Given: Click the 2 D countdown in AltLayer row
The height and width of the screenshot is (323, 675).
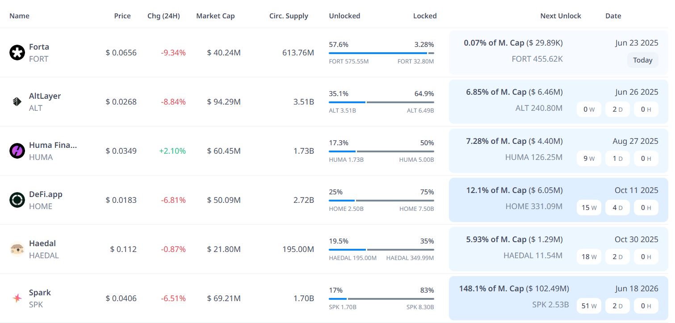Looking at the screenshot, I should click(617, 109).
